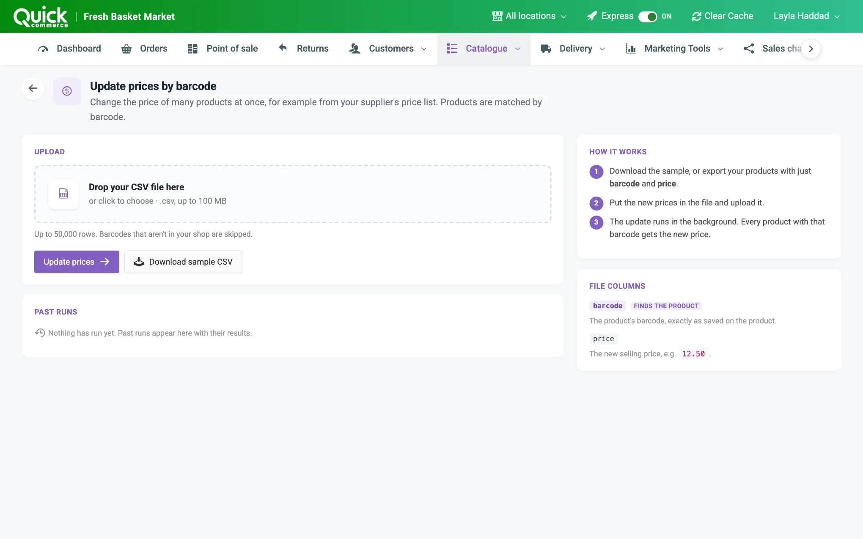Click the CSV file icon in dropzone
The image size is (863, 539).
point(63,194)
